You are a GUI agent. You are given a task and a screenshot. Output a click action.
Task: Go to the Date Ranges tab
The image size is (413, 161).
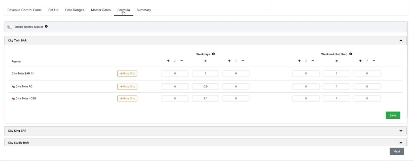[x=75, y=10]
